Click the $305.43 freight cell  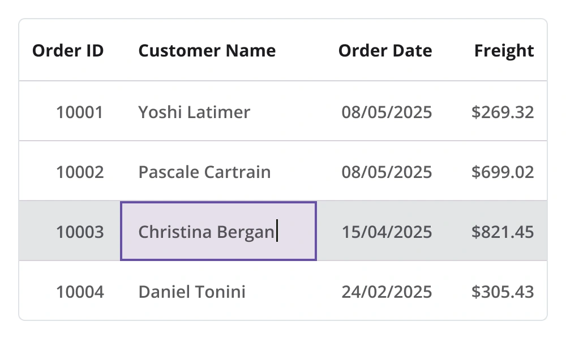pyautogui.click(x=503, y=292)
